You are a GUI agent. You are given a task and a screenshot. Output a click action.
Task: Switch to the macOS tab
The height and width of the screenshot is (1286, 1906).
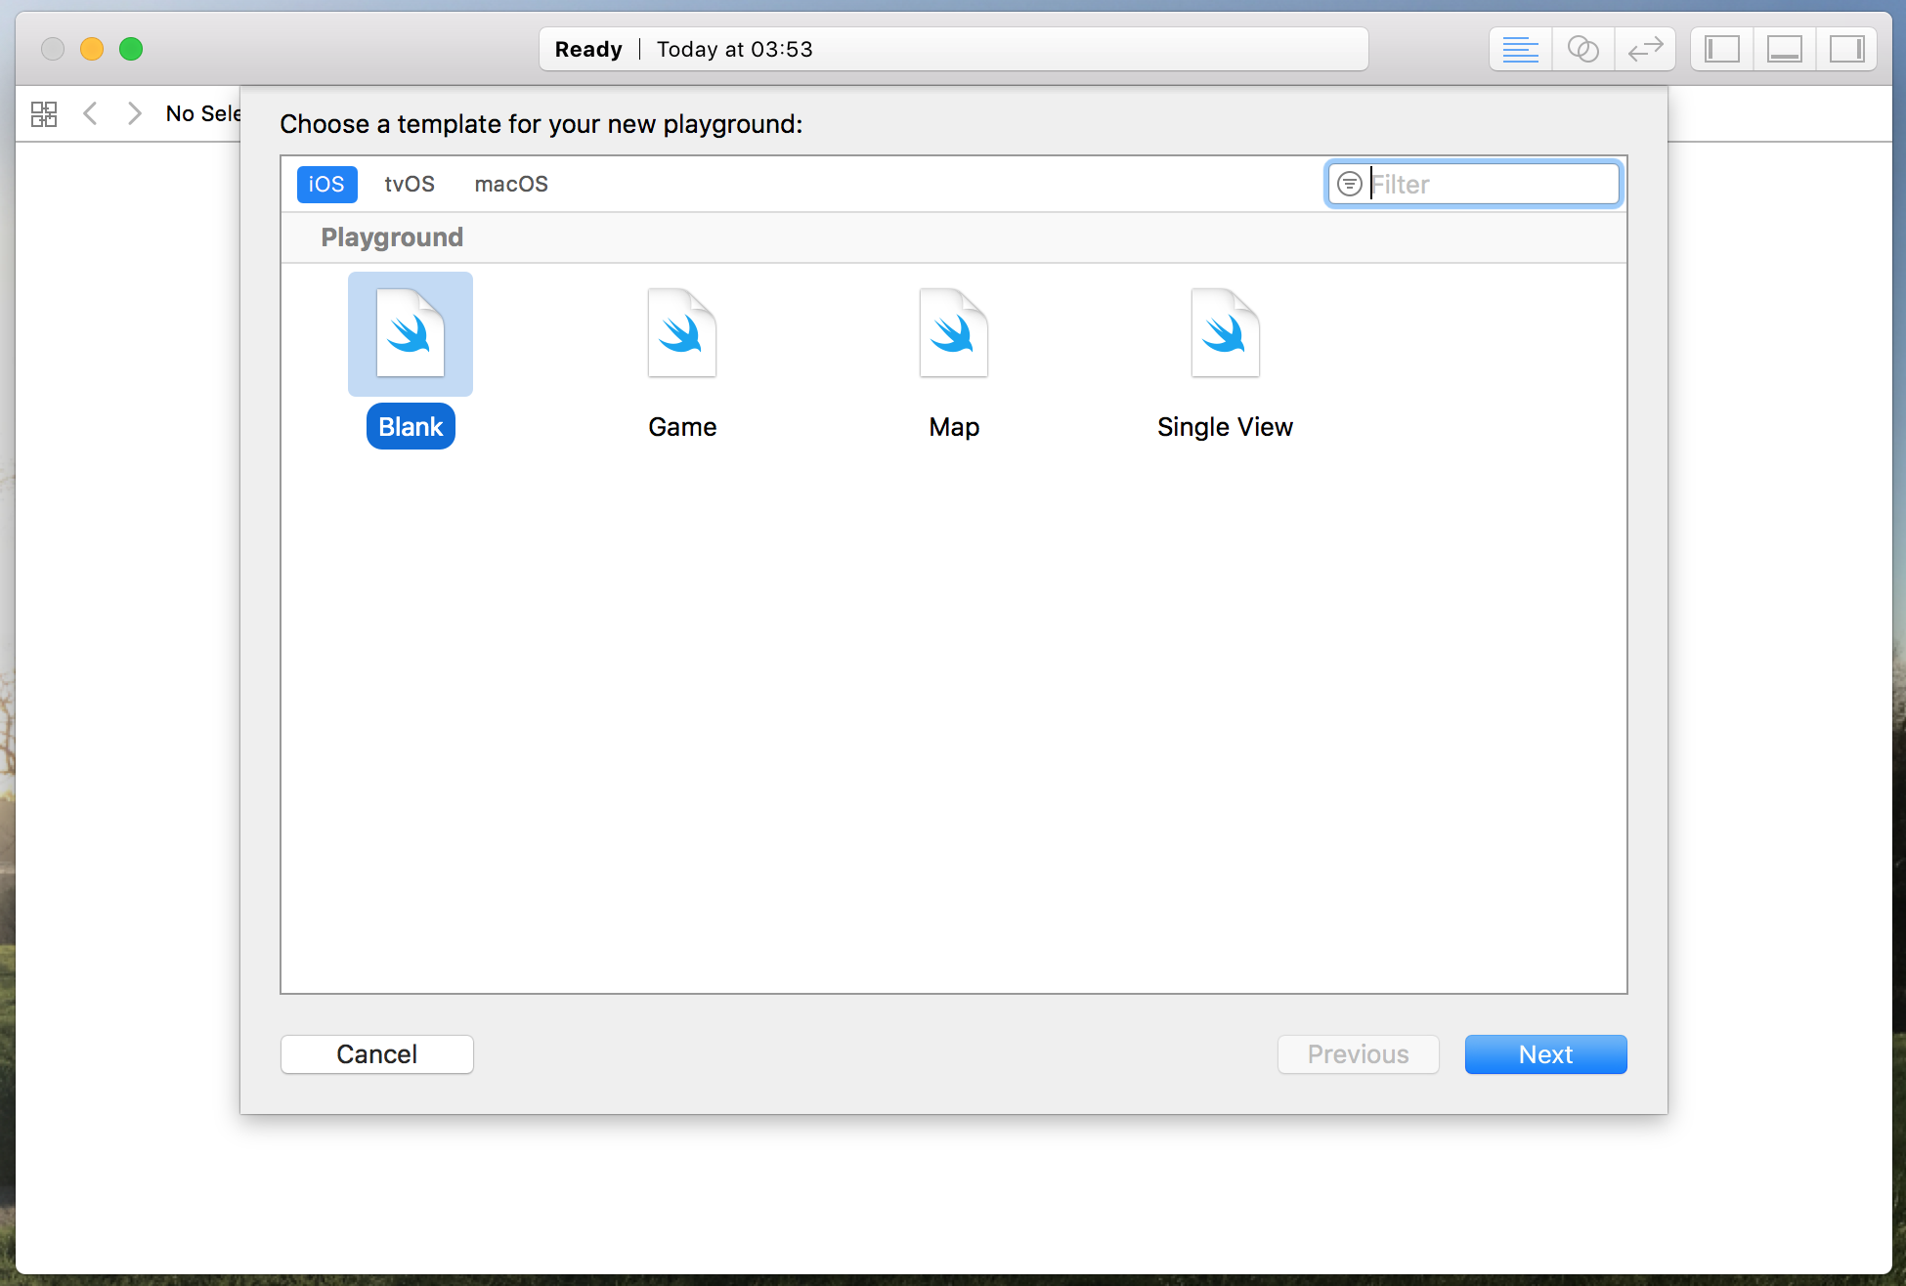(x=510, y=184)
